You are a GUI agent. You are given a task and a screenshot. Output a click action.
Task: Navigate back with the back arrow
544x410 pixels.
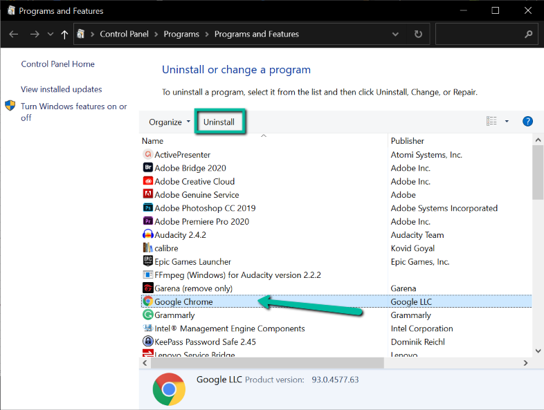tap(14, 34)
